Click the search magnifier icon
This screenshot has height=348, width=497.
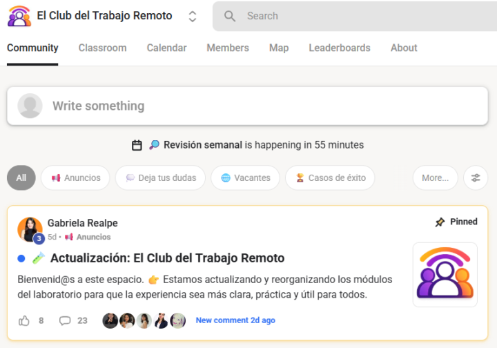tap(230, 16)
